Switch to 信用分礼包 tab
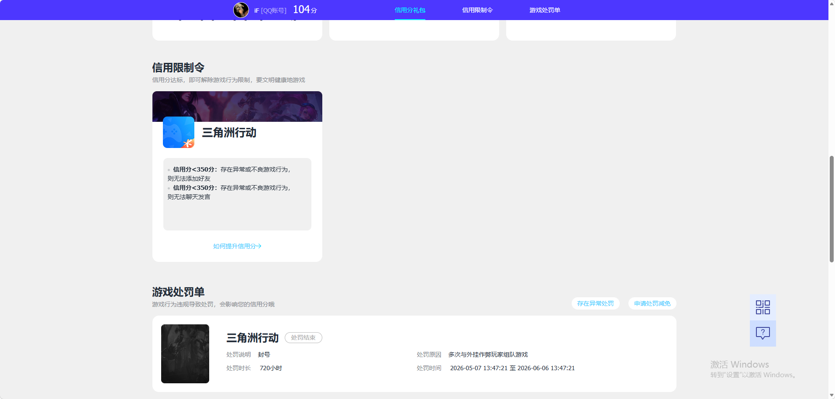 pos(410,10)
